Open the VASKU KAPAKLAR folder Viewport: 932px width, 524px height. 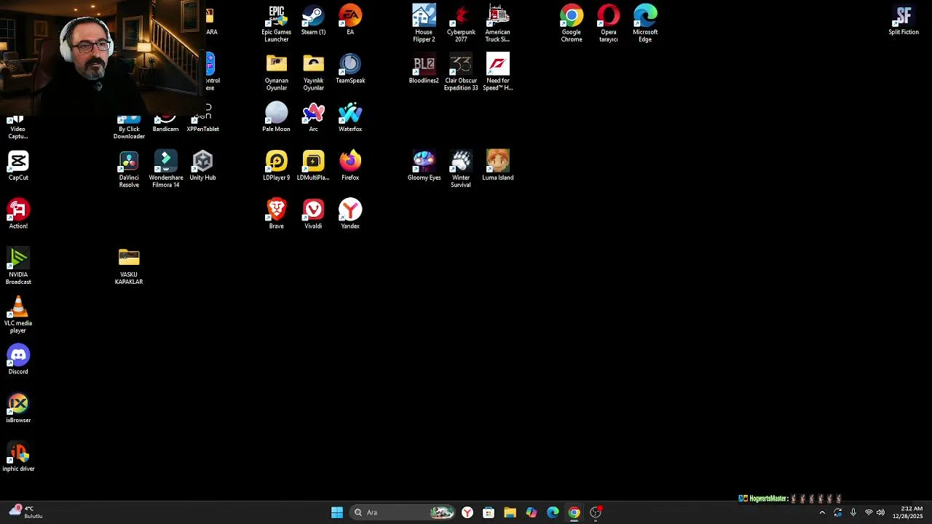(129, 266)
